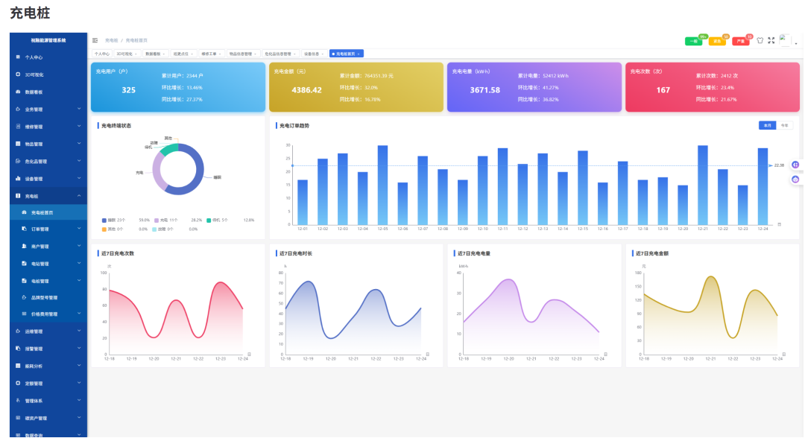Screen dimensions: 805x438
Task: Click the 能耗分析 sidebar icon
Action: (18, 366)
